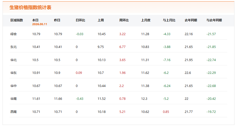Select the 昨日 column header
The width and height of the screenshot is (236, 127).
[57, 20]
